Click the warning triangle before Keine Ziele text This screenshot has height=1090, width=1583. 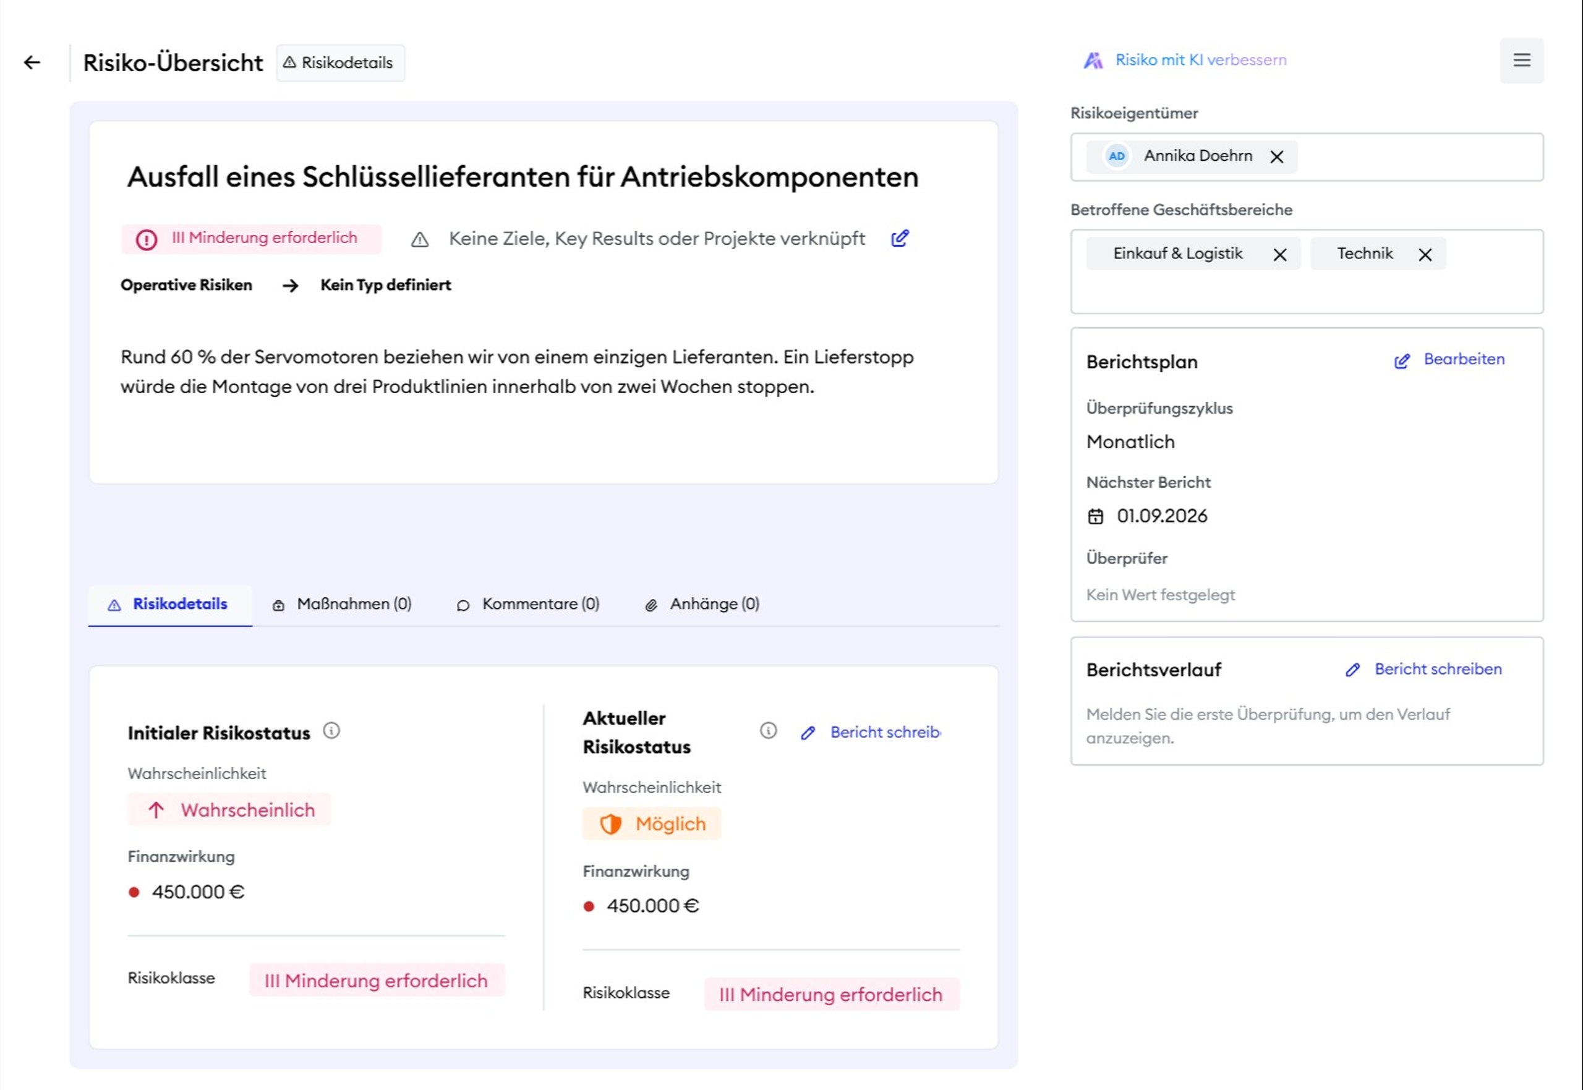pyautogui.click(x=420, y=240)
